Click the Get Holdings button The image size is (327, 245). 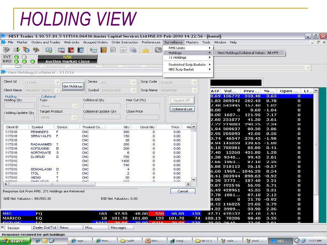[x=72, y=86]
